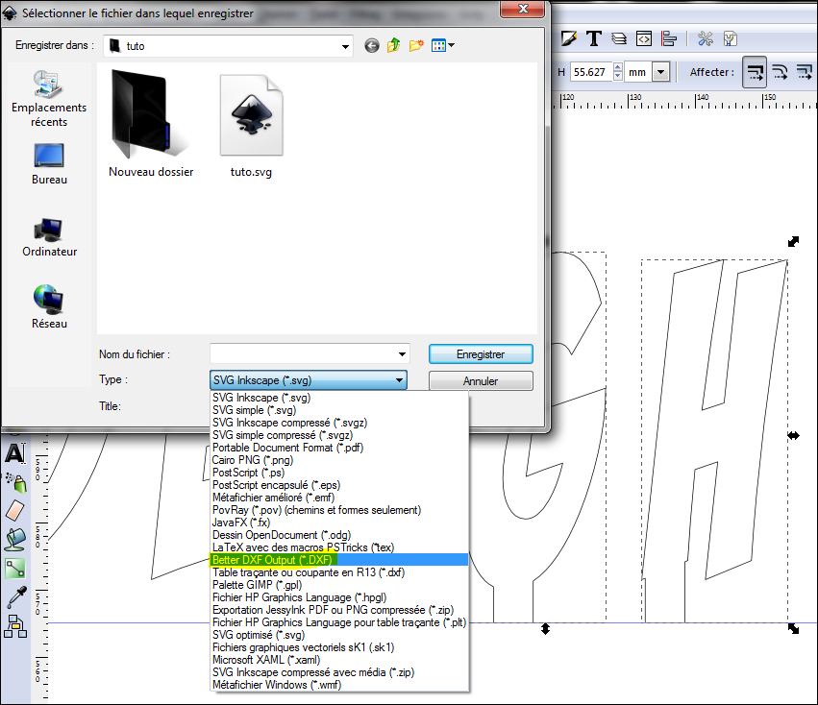Screen dimensions: 818x705
Task: Click the Annuler button
Action: [x=481, y=381]
